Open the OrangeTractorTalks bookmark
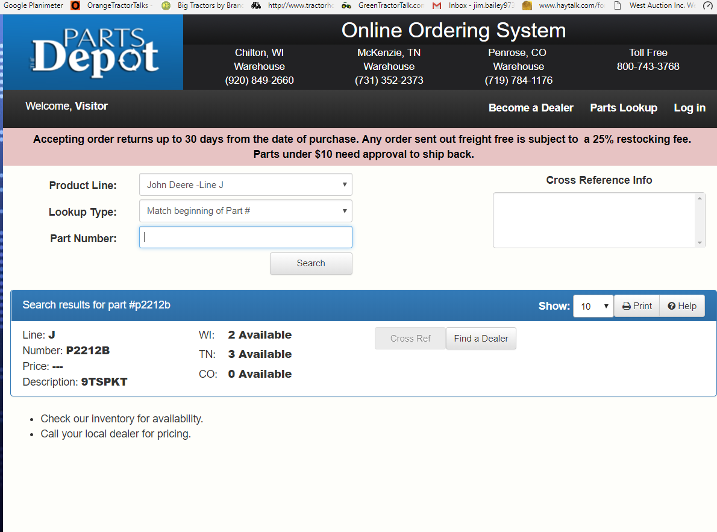 (112, 5)
